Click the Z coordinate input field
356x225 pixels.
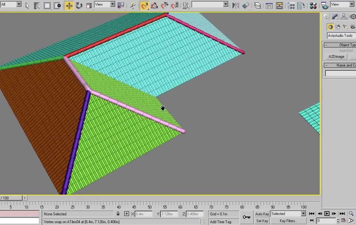pos(194,214)
